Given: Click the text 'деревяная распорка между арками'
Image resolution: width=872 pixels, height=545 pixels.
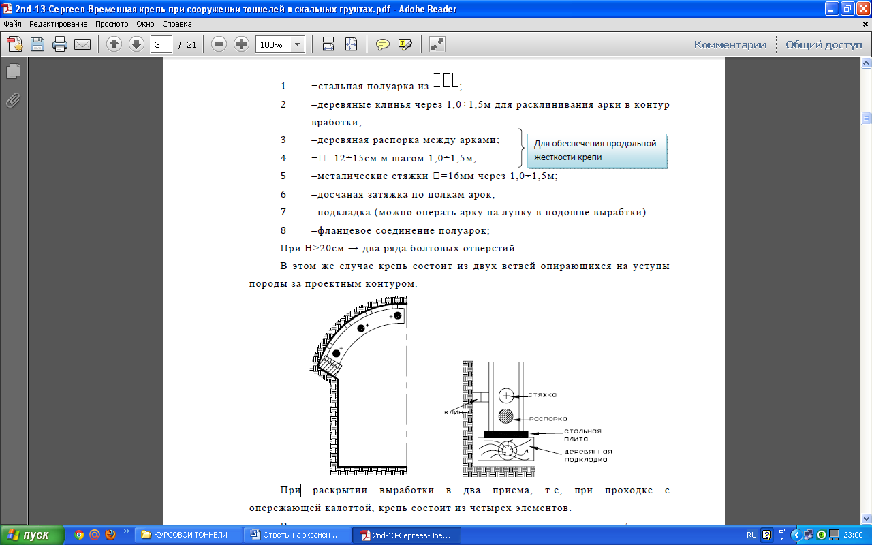Looking at the screenshot, I should click(x=408, y=140).
